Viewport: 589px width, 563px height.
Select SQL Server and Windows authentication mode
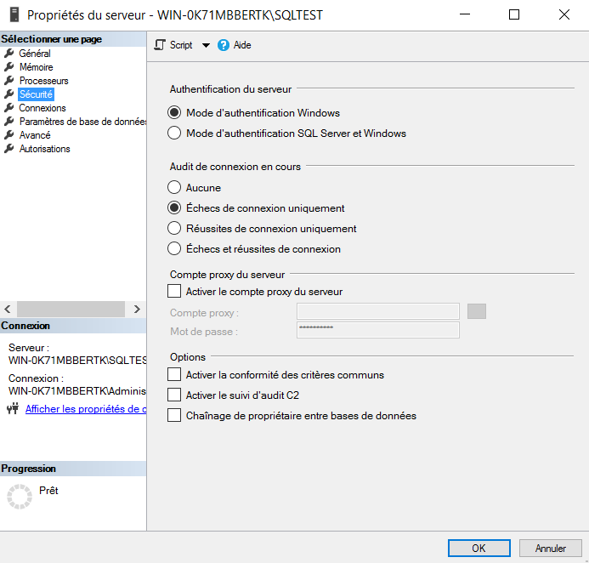174,134
